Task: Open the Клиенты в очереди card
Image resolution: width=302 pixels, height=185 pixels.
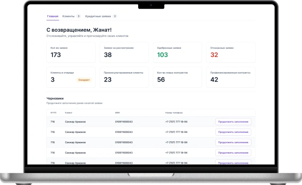Action: (71, 77)
